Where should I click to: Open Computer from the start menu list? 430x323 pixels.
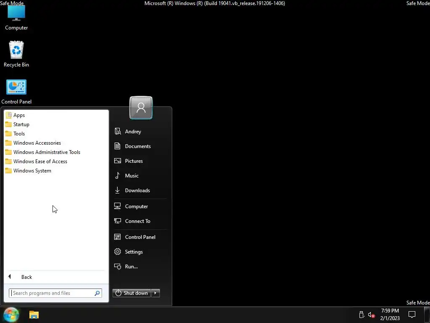(x=140, y=206)
